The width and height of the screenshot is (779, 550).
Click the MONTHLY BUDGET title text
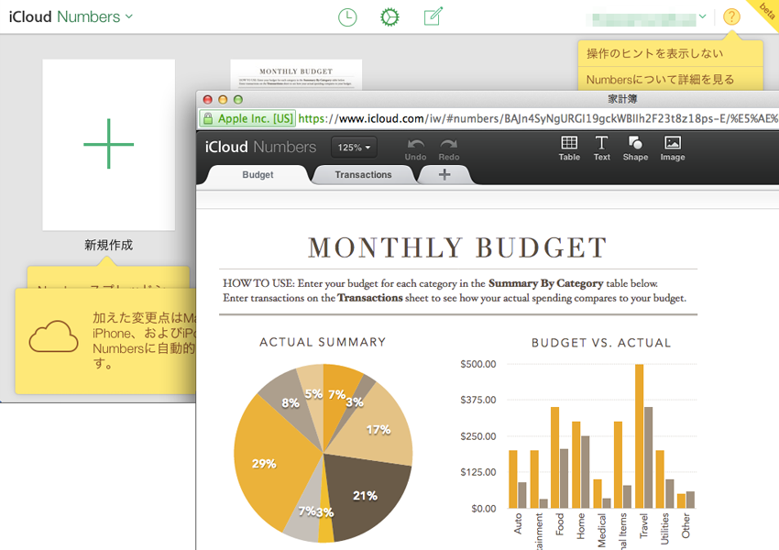point(457,247)
